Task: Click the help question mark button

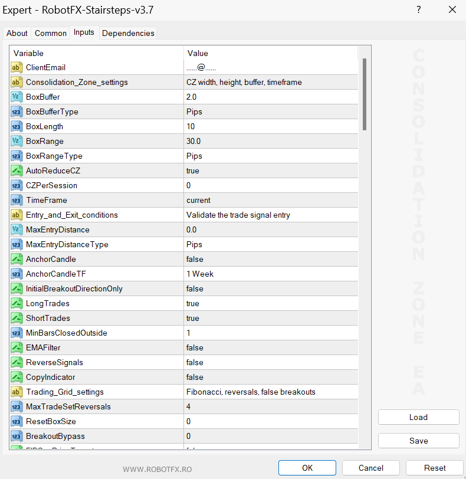Action: (x=419, y=10)
